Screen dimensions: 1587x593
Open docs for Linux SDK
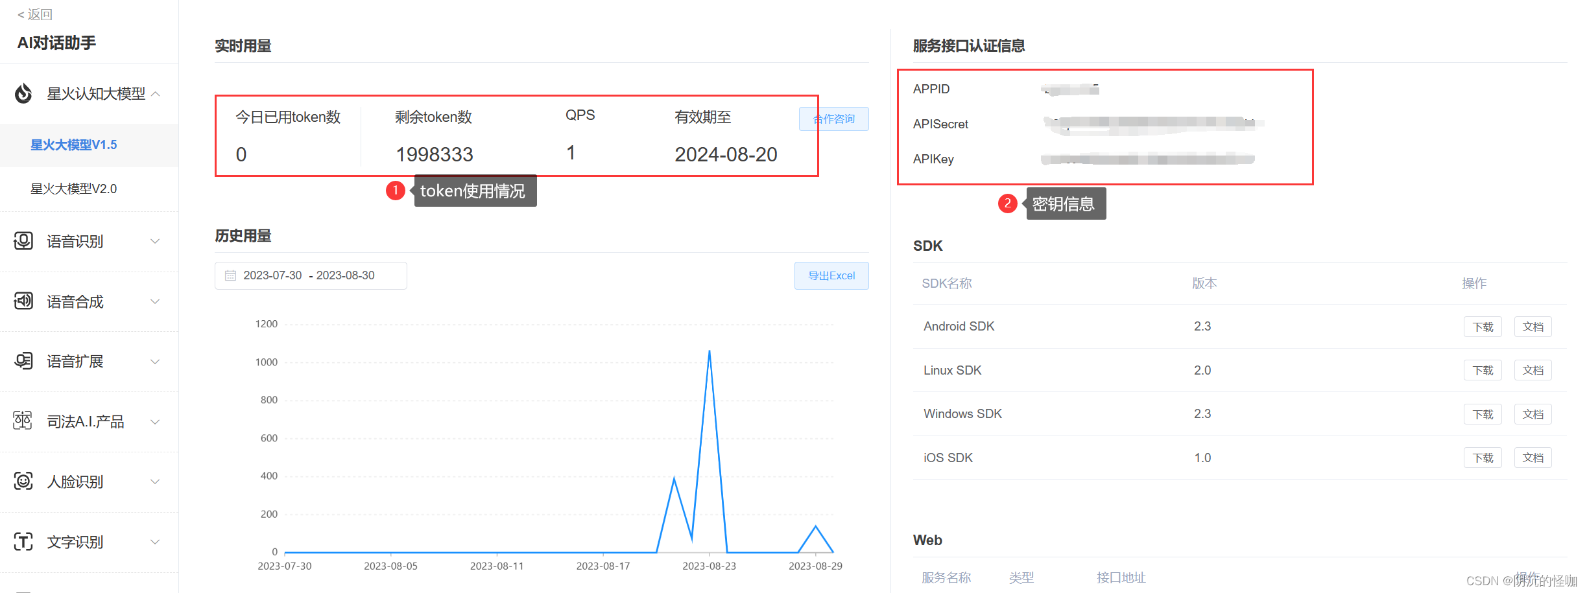pyautogui.click(x=1533, y=370)
